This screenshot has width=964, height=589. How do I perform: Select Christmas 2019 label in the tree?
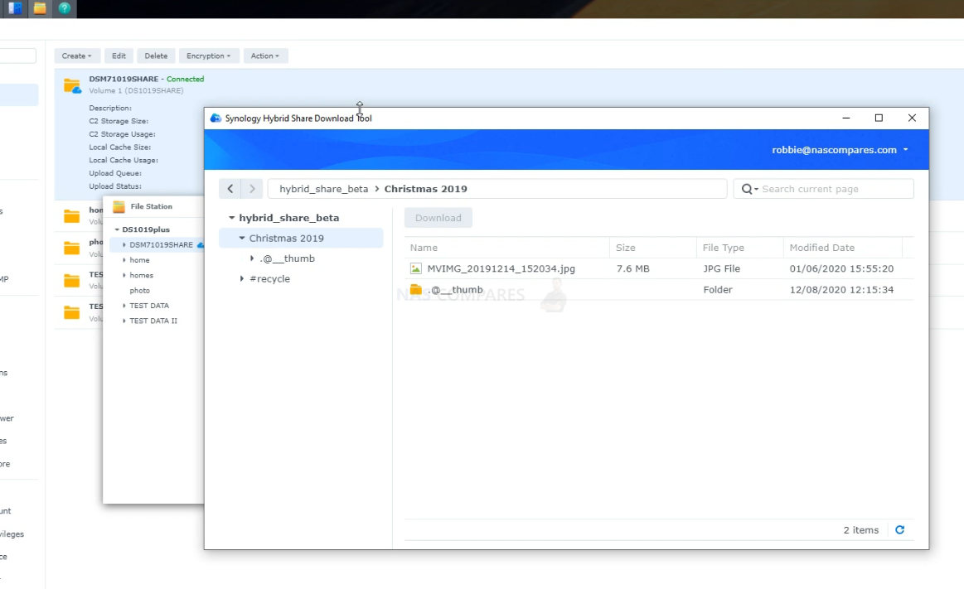(x=287, y=238)
